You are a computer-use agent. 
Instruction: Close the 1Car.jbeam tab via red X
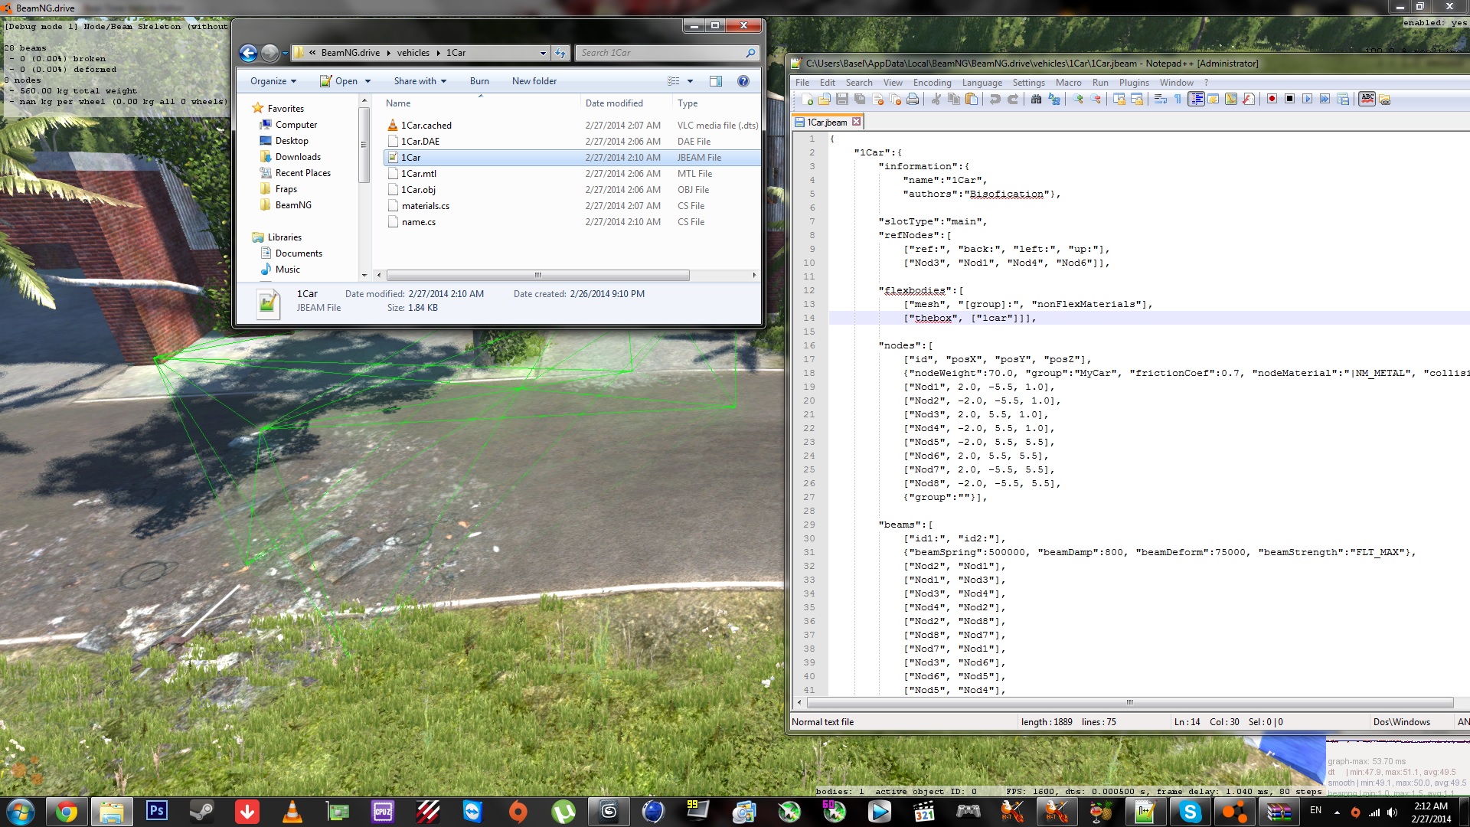click(x=857, y=122)
